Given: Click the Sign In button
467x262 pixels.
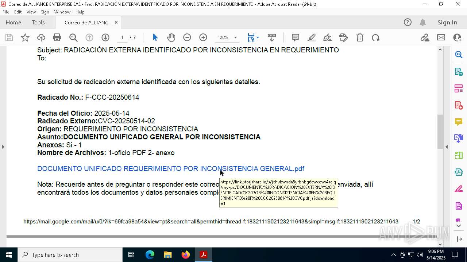Looking at the screenshot, I should (x=447, y=22).
